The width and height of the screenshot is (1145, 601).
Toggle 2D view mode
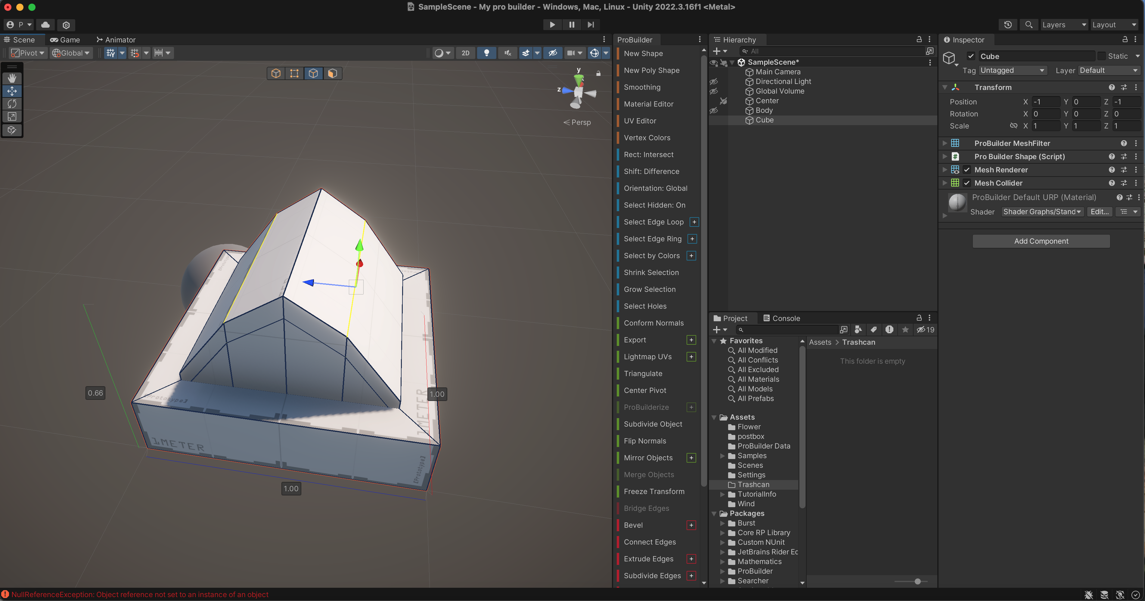465,53
